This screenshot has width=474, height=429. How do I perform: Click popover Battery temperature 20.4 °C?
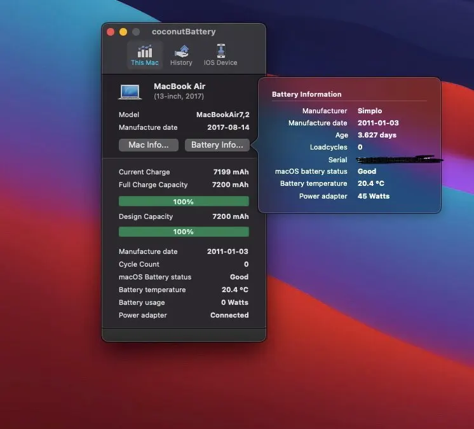tap(371, 183)
